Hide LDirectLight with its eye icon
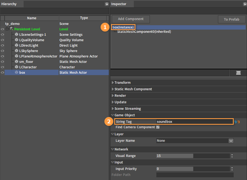 pyautogui.click(x=2, y=45)
